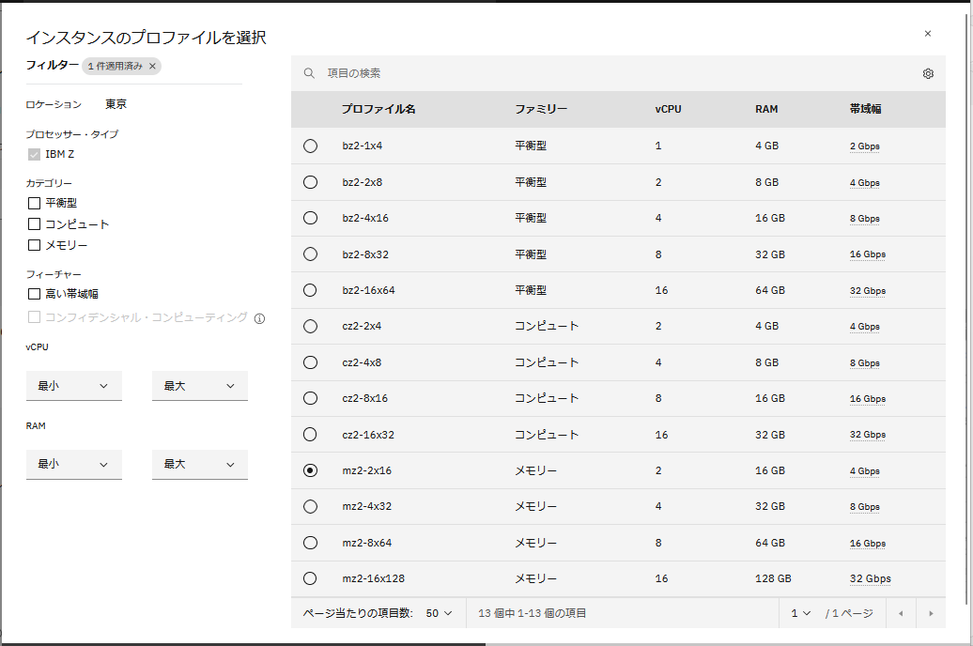Check the メモリー category checkbox
Screen dimensions: 973x646
[34, 245]
